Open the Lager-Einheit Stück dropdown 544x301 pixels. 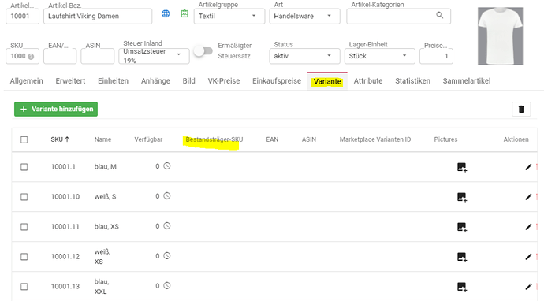(379, 56)
